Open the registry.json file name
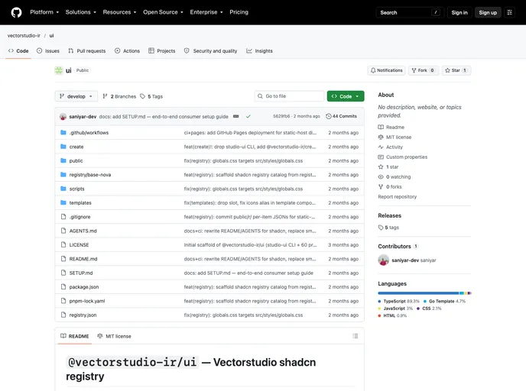Screen dimensions: 526x391 point(83,315)
